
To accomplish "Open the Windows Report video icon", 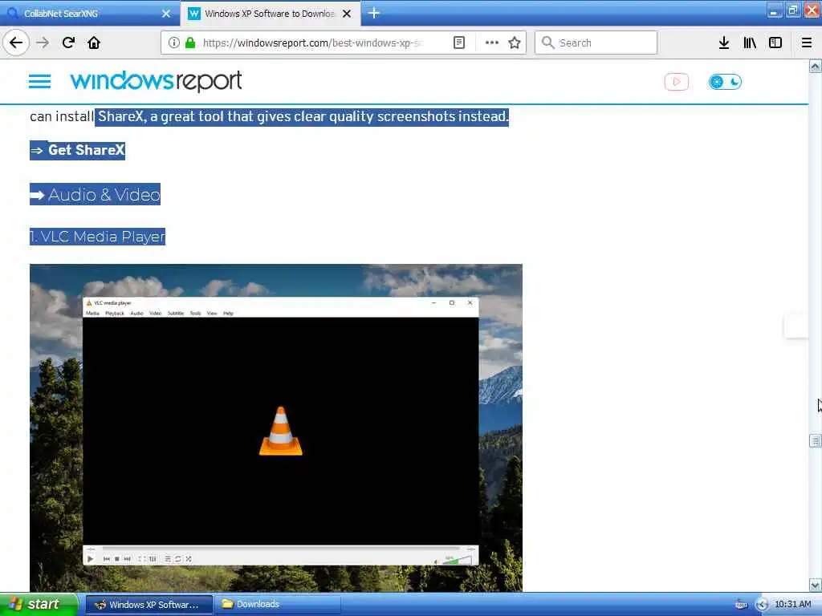I will click(676, 82).
